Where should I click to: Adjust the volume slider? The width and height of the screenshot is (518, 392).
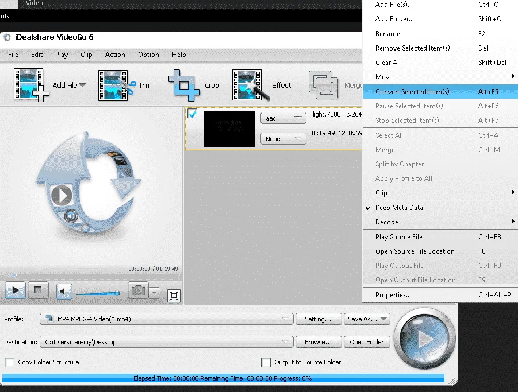coord(98,293)
